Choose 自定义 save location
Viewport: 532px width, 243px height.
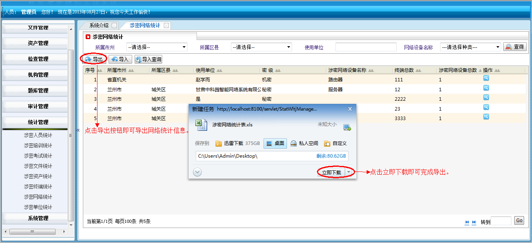tap(335, 143)
